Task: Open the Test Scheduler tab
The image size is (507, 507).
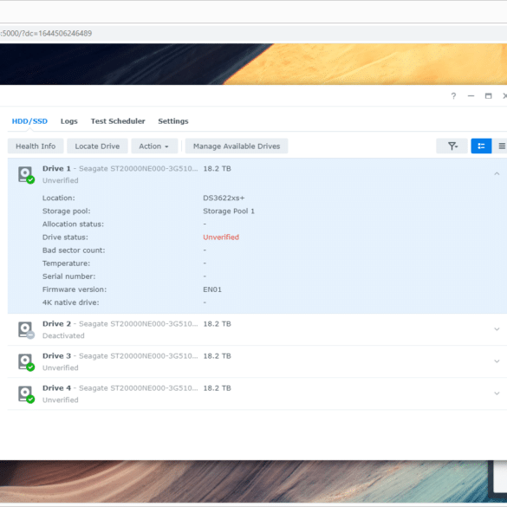Action: 118,121
